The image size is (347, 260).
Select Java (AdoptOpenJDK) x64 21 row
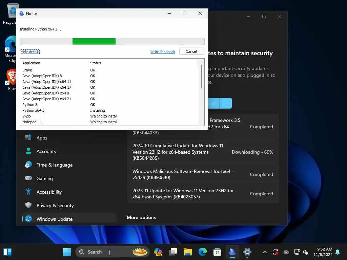[x=109, y=99]
